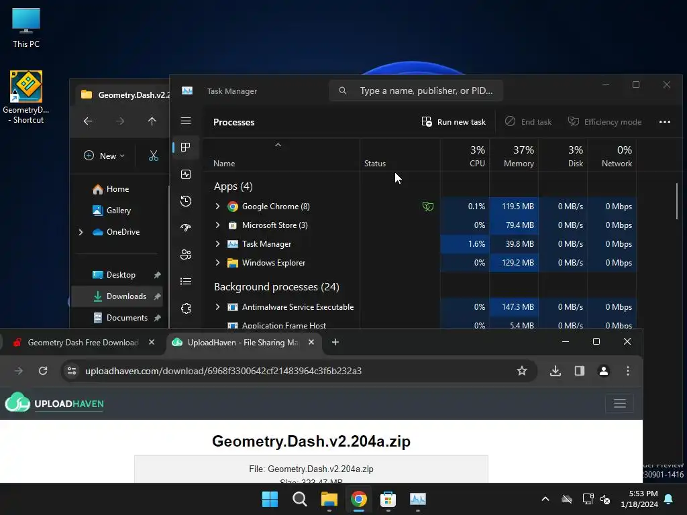The width and height of the screenshot is (687, 515).
Task: Click File Explorer back arrow
Action: (88, 121)
